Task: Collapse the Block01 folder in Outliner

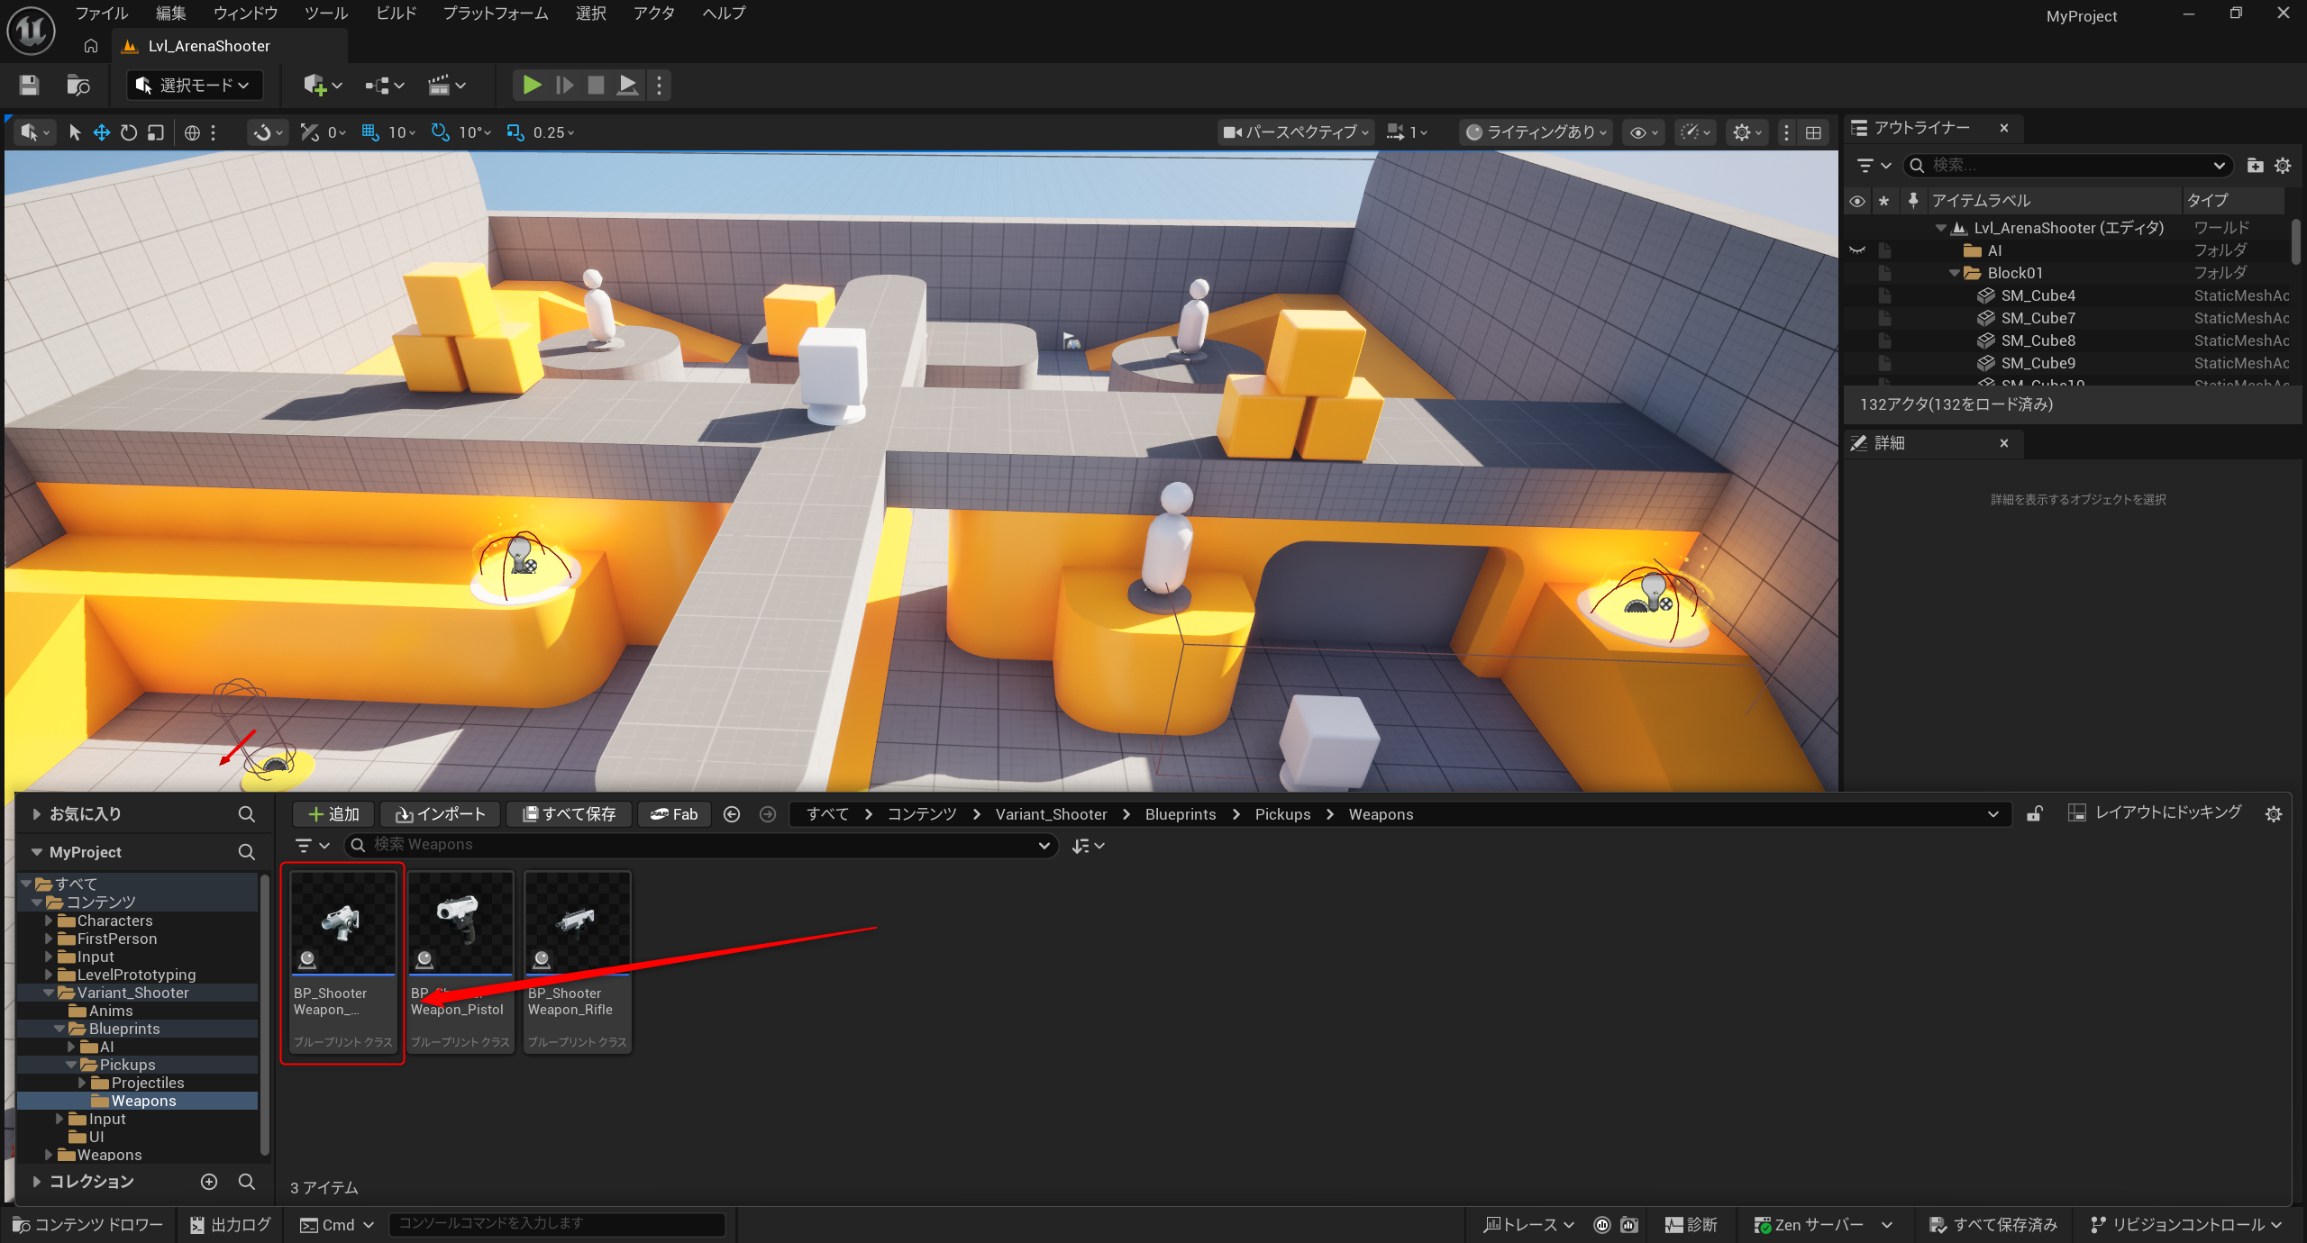Action: pyautogui.click(x=1954, y=273)
